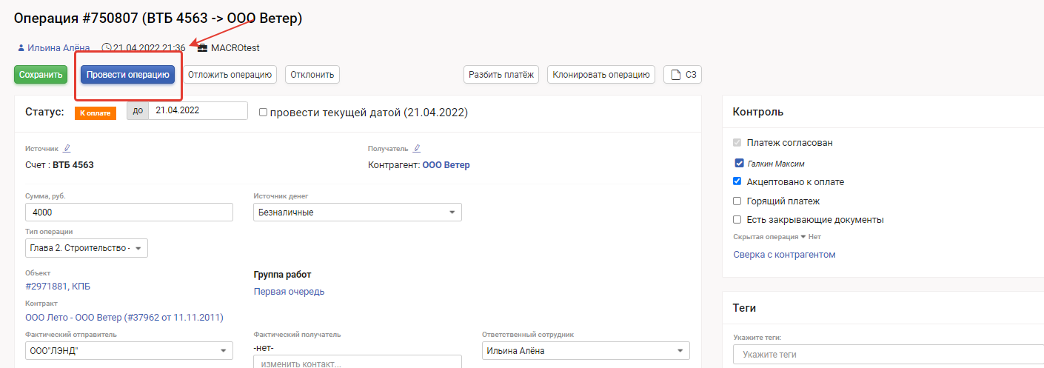Open the Источник денег dropdown
Image resolution: width=1044 pixels, height=368 pixels.
point(358,213)
